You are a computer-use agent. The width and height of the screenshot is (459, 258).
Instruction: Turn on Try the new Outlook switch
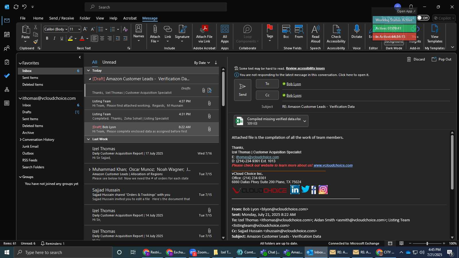(423, 18)
